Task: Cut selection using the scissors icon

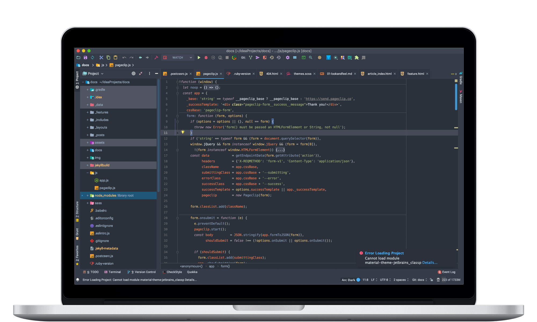Action: click(x=101, y=57)
